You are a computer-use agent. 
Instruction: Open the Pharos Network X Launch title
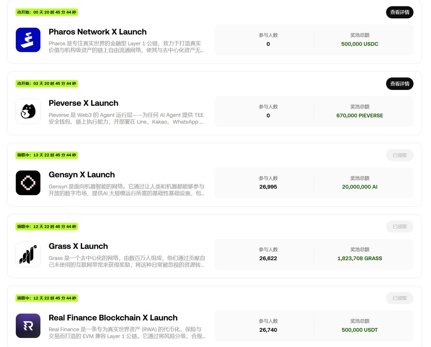tap(98, 32)
